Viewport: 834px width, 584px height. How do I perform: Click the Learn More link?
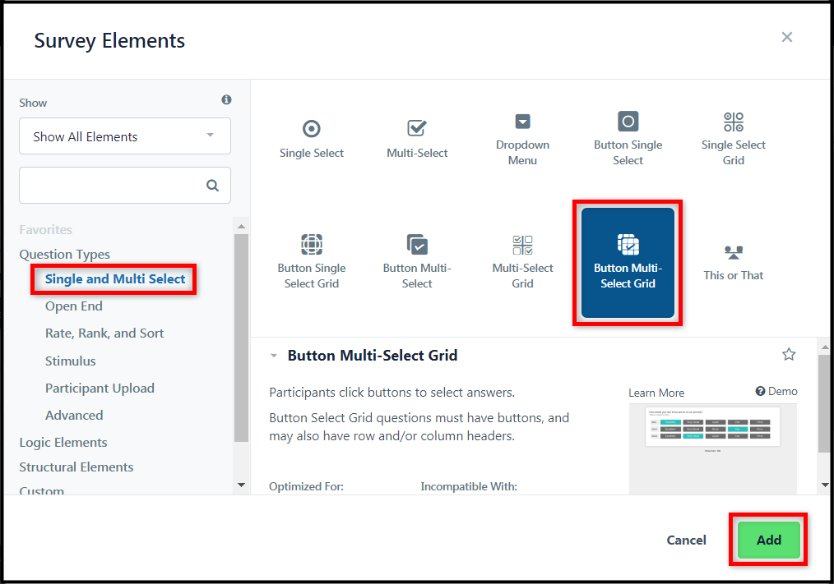click(x=656, y=393)
